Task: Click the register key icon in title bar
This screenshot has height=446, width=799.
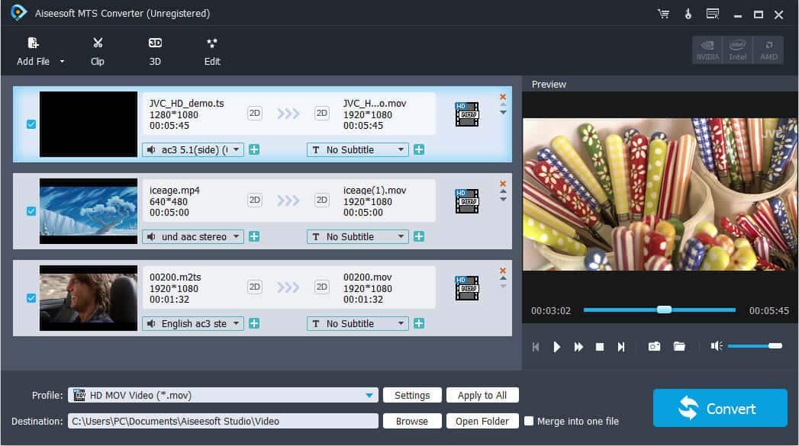Action: (x=688, y=14)
